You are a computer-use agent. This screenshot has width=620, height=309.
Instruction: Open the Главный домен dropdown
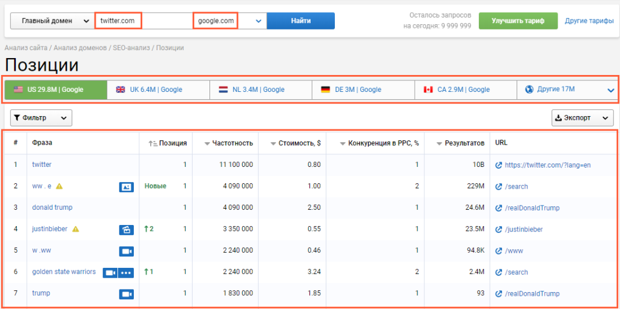(52, 21)
